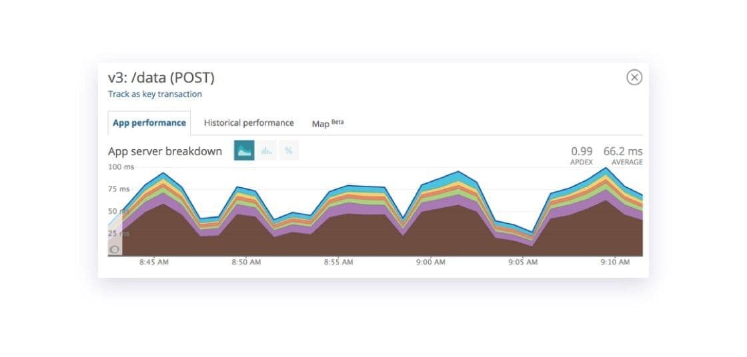Click the 8:50 AM time axis label
Screen dimensions: 747x357
point(246,262)
